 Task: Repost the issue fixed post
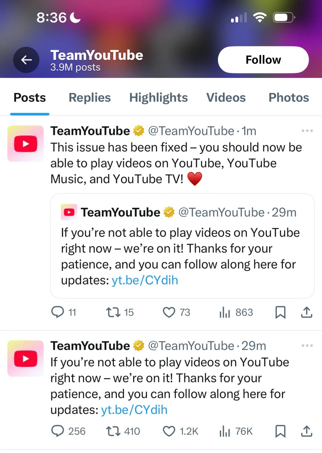pyautogui.click(x=113, y=312)
